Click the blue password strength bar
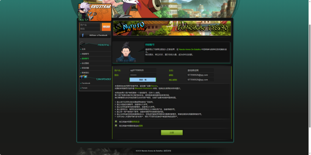Viewport: 311px width, 155px height. click(x=143, y=80)
